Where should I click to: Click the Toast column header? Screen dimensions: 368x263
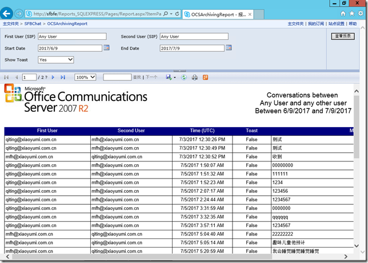pos(251,131)
